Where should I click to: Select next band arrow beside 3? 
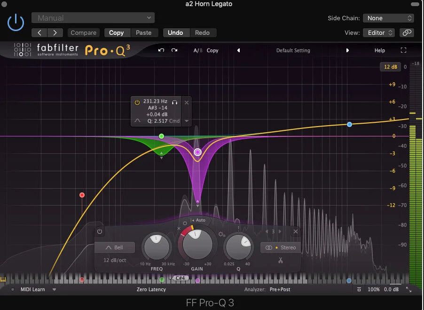pyautogui.click(x=280, y=231)
